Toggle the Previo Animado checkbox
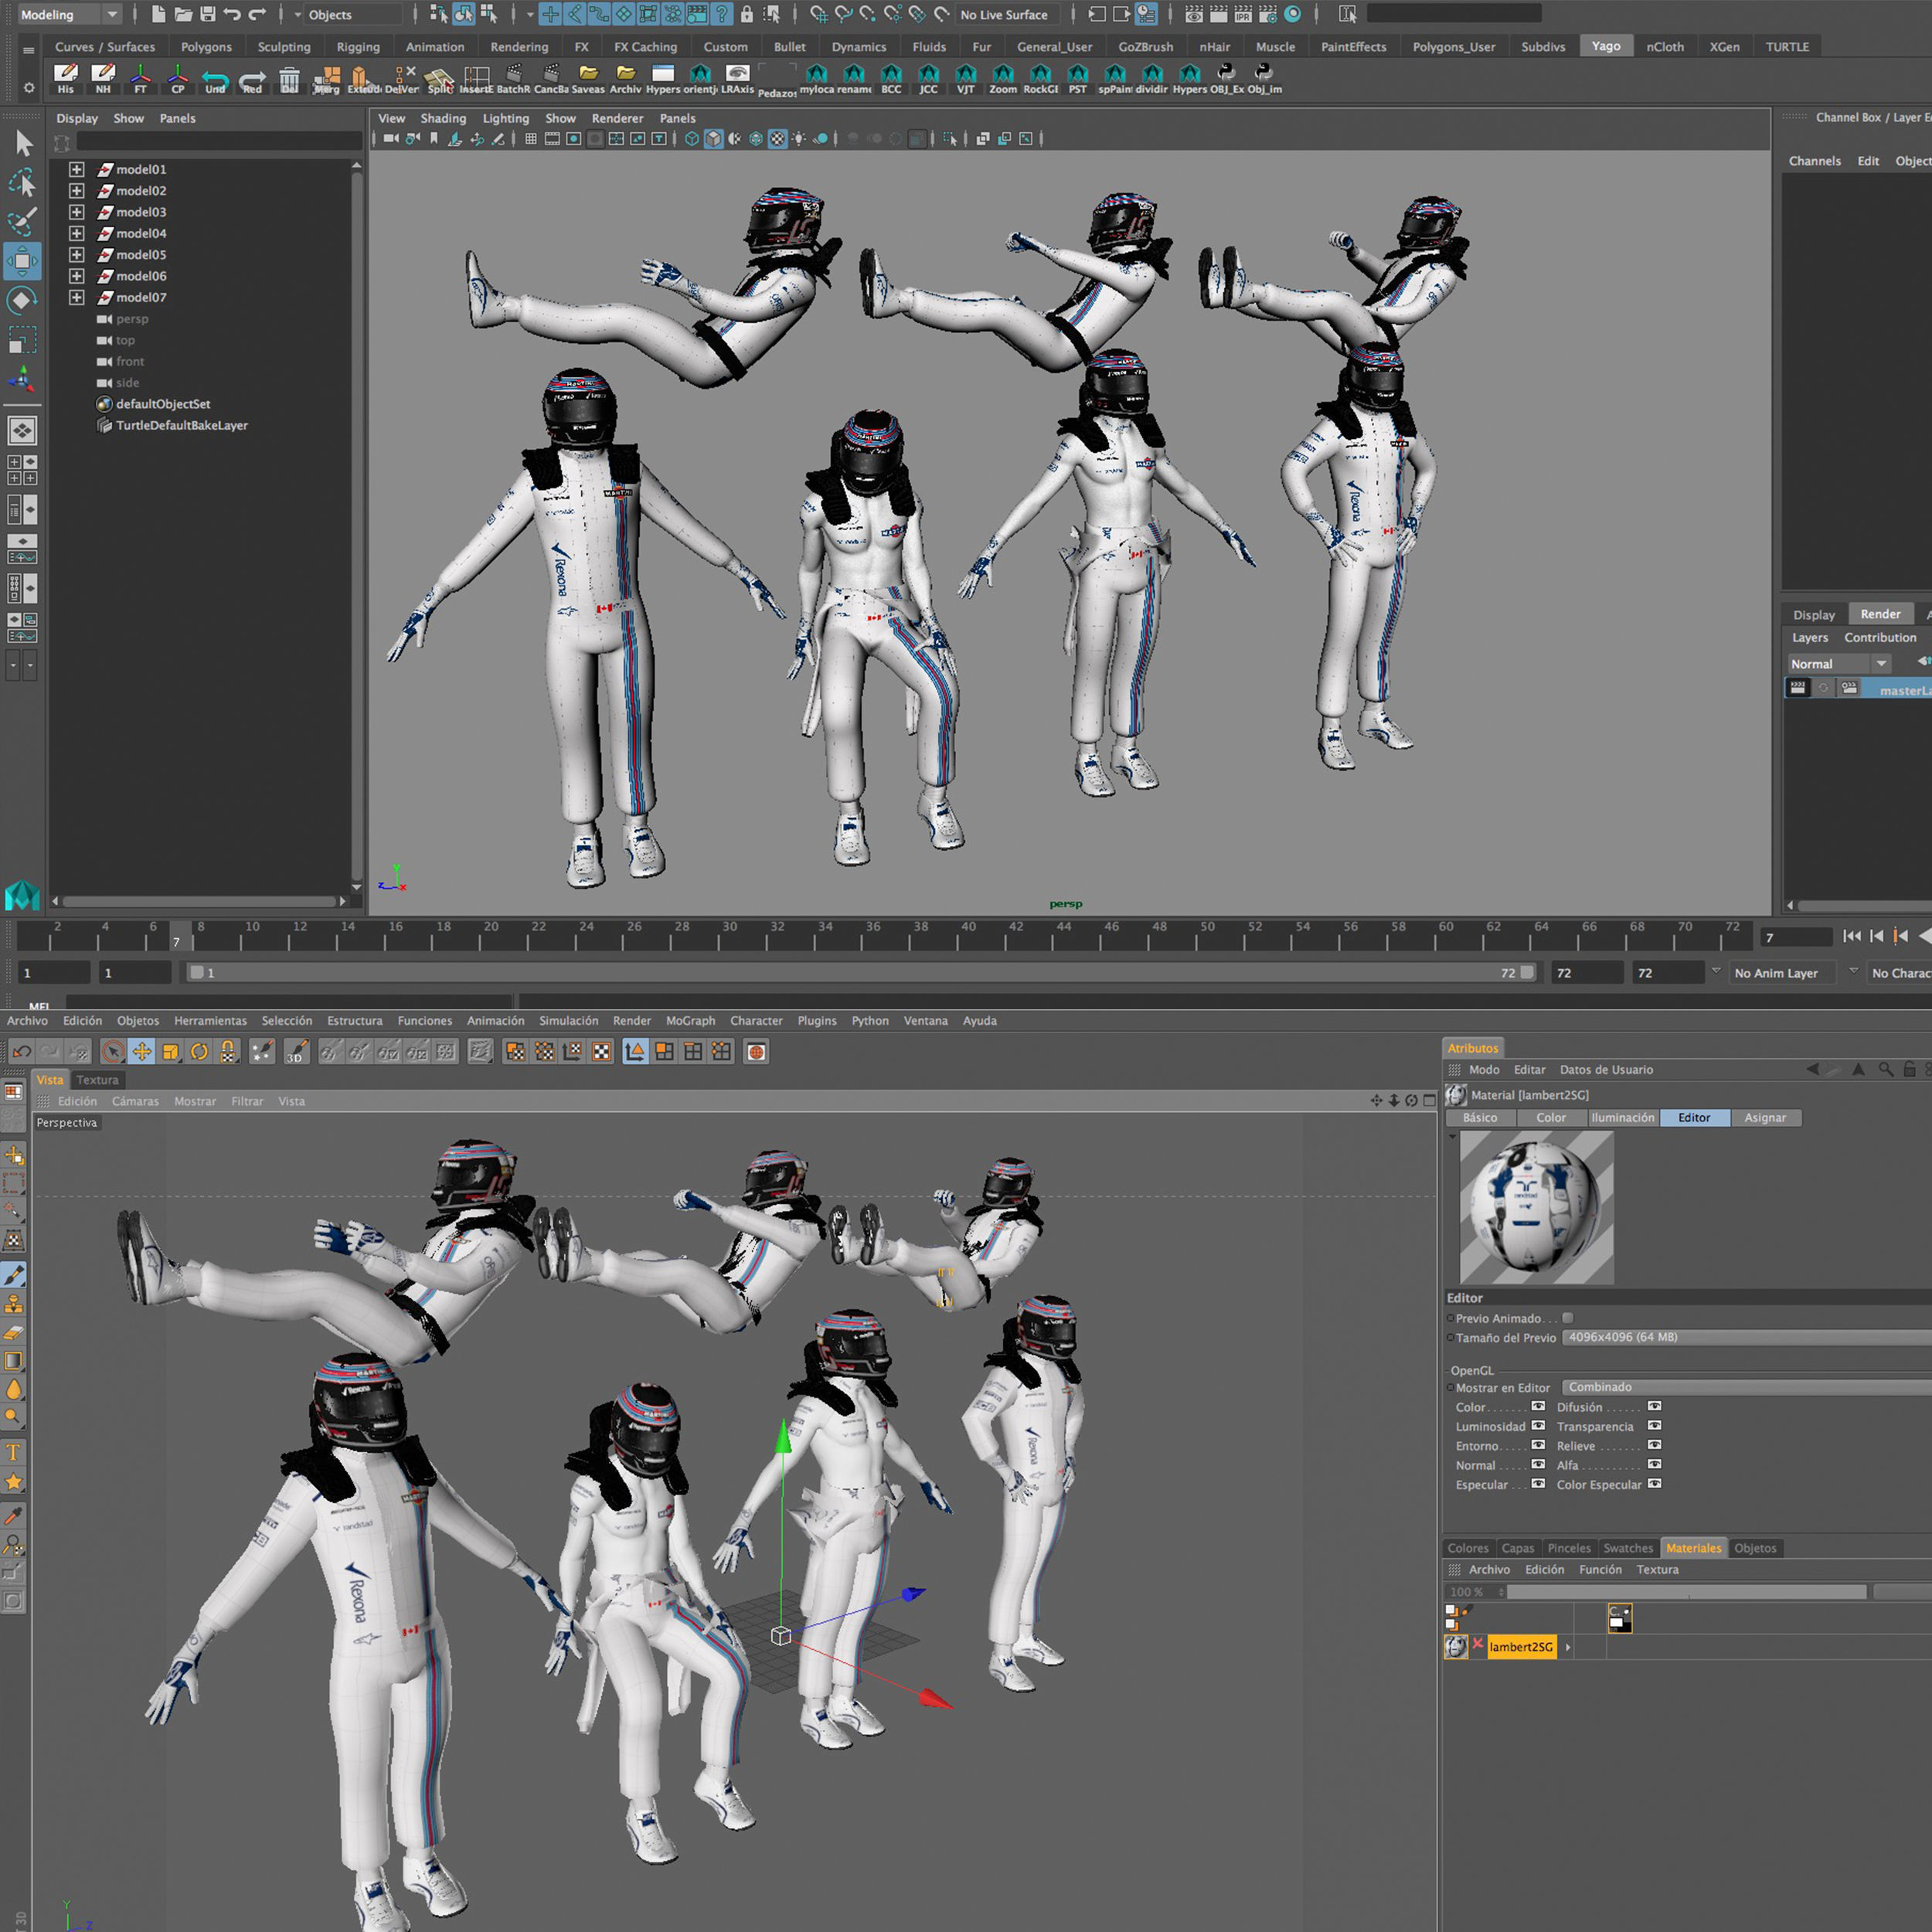Image resolution: width=1932 pixels, height=1932 pixels. pyautogui.click(x=1567, y=1318)
